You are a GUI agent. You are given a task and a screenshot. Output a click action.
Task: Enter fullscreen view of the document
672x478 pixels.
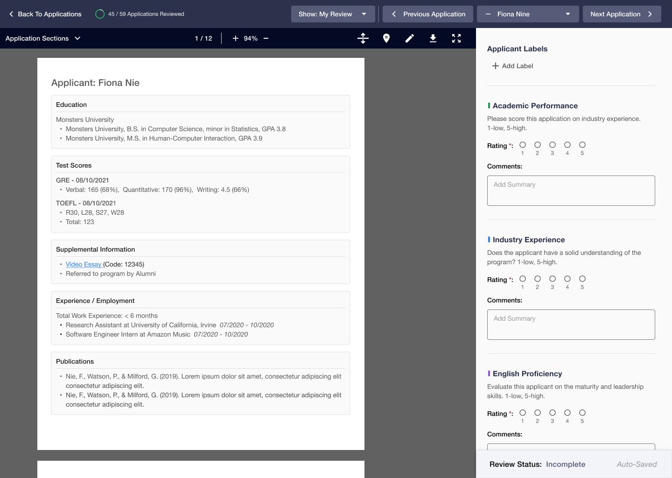coord(456,38)
